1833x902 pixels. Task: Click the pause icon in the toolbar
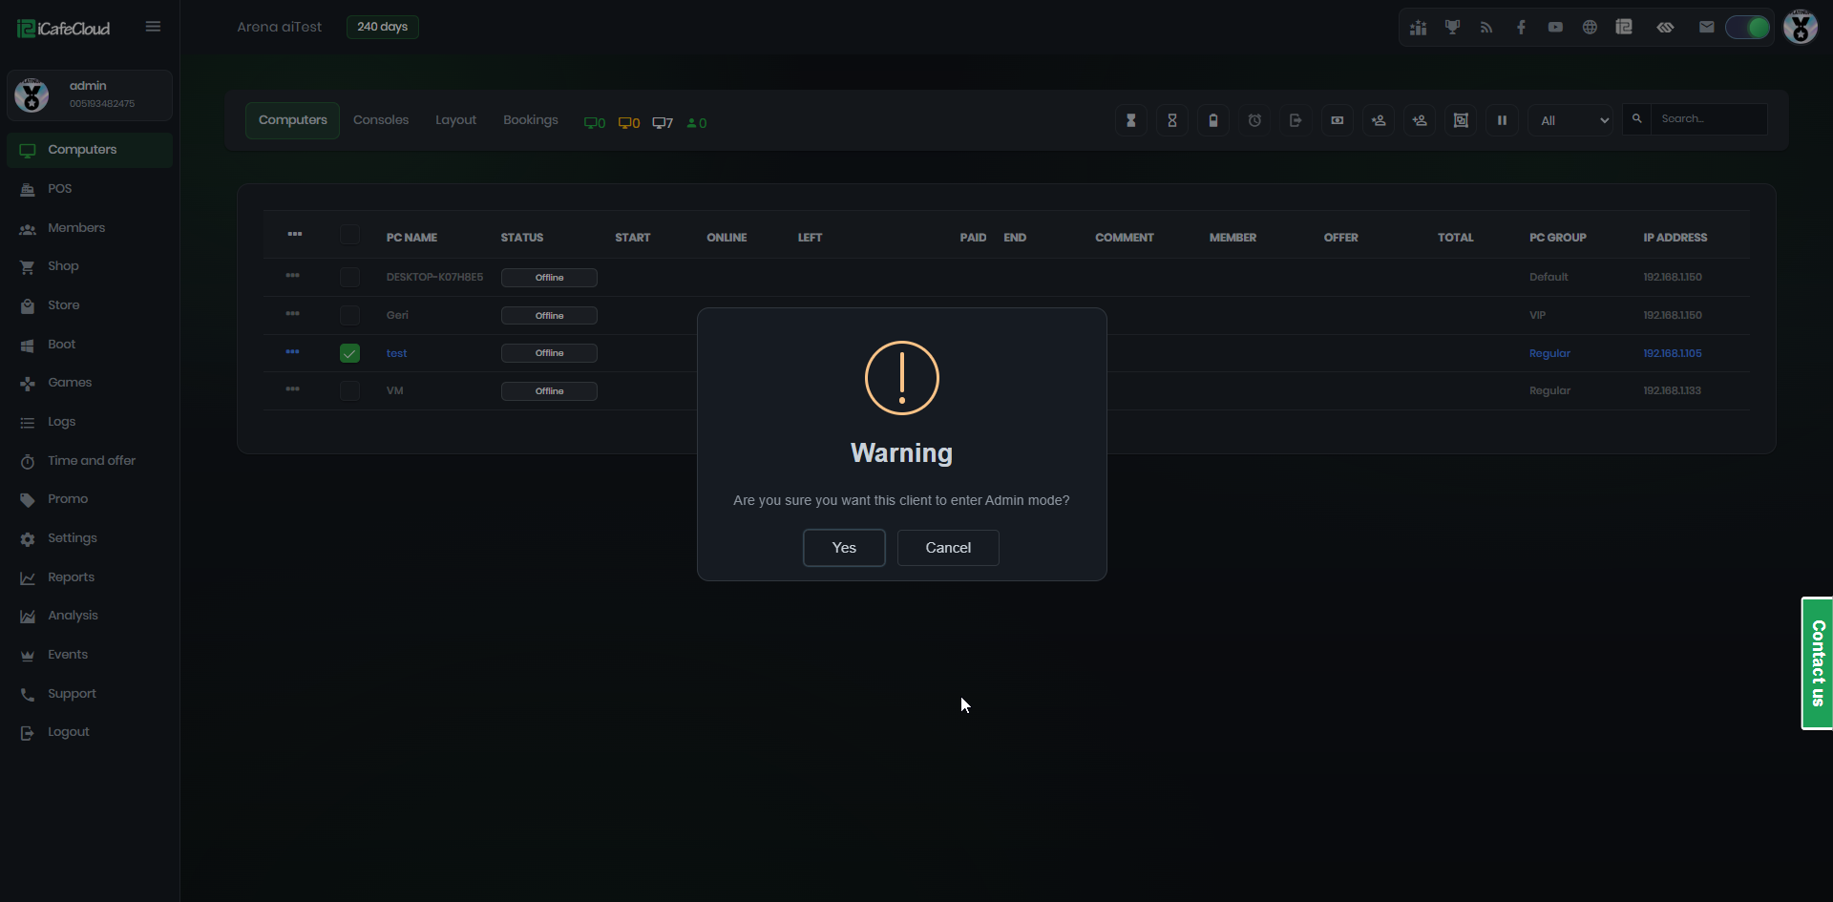(x=1502, y=120)
